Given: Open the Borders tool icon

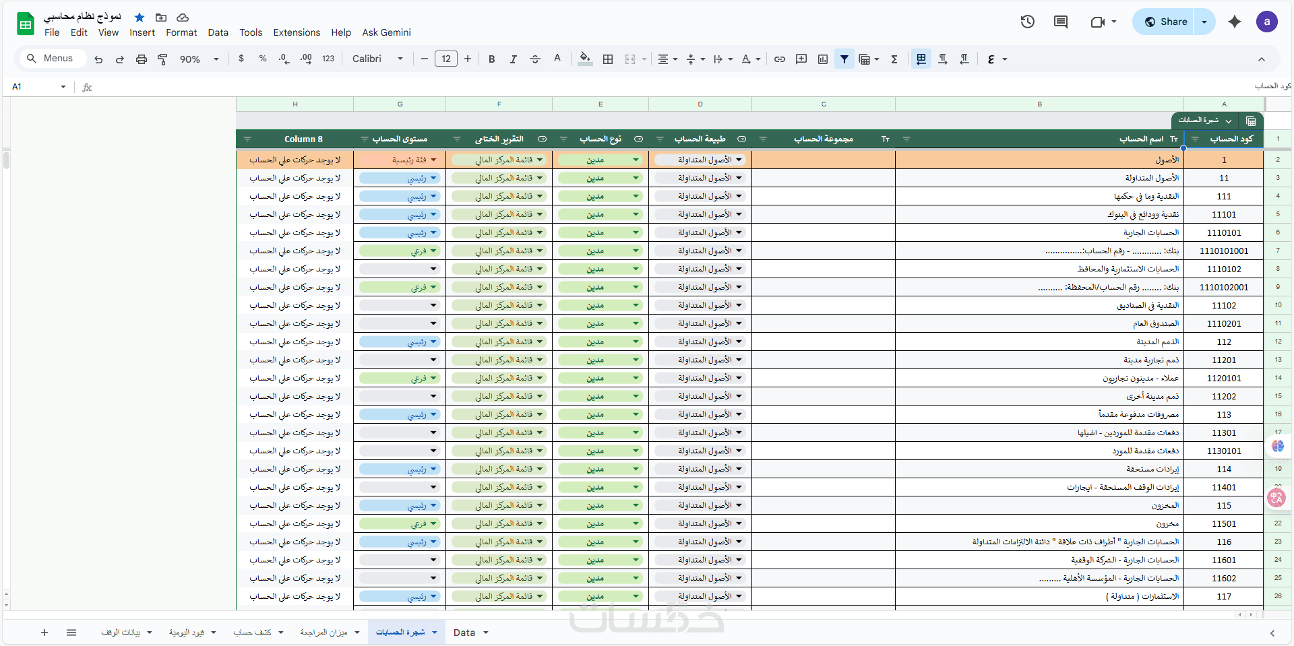Looking at the screenshot, I should [x=608, y=59].
